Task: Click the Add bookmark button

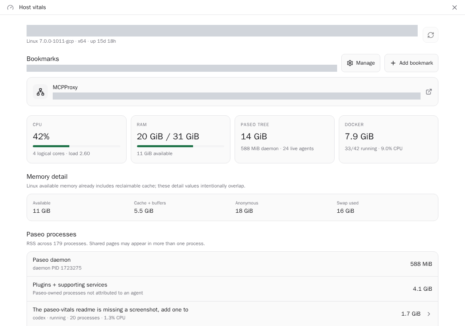Action: coord(411,63)
